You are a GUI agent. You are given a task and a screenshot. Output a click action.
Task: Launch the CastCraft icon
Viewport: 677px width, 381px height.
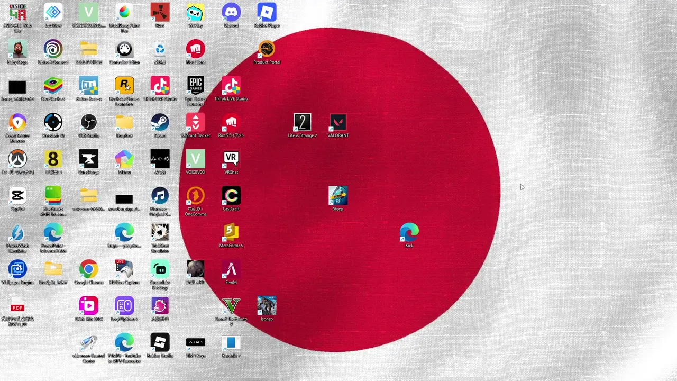231,196
